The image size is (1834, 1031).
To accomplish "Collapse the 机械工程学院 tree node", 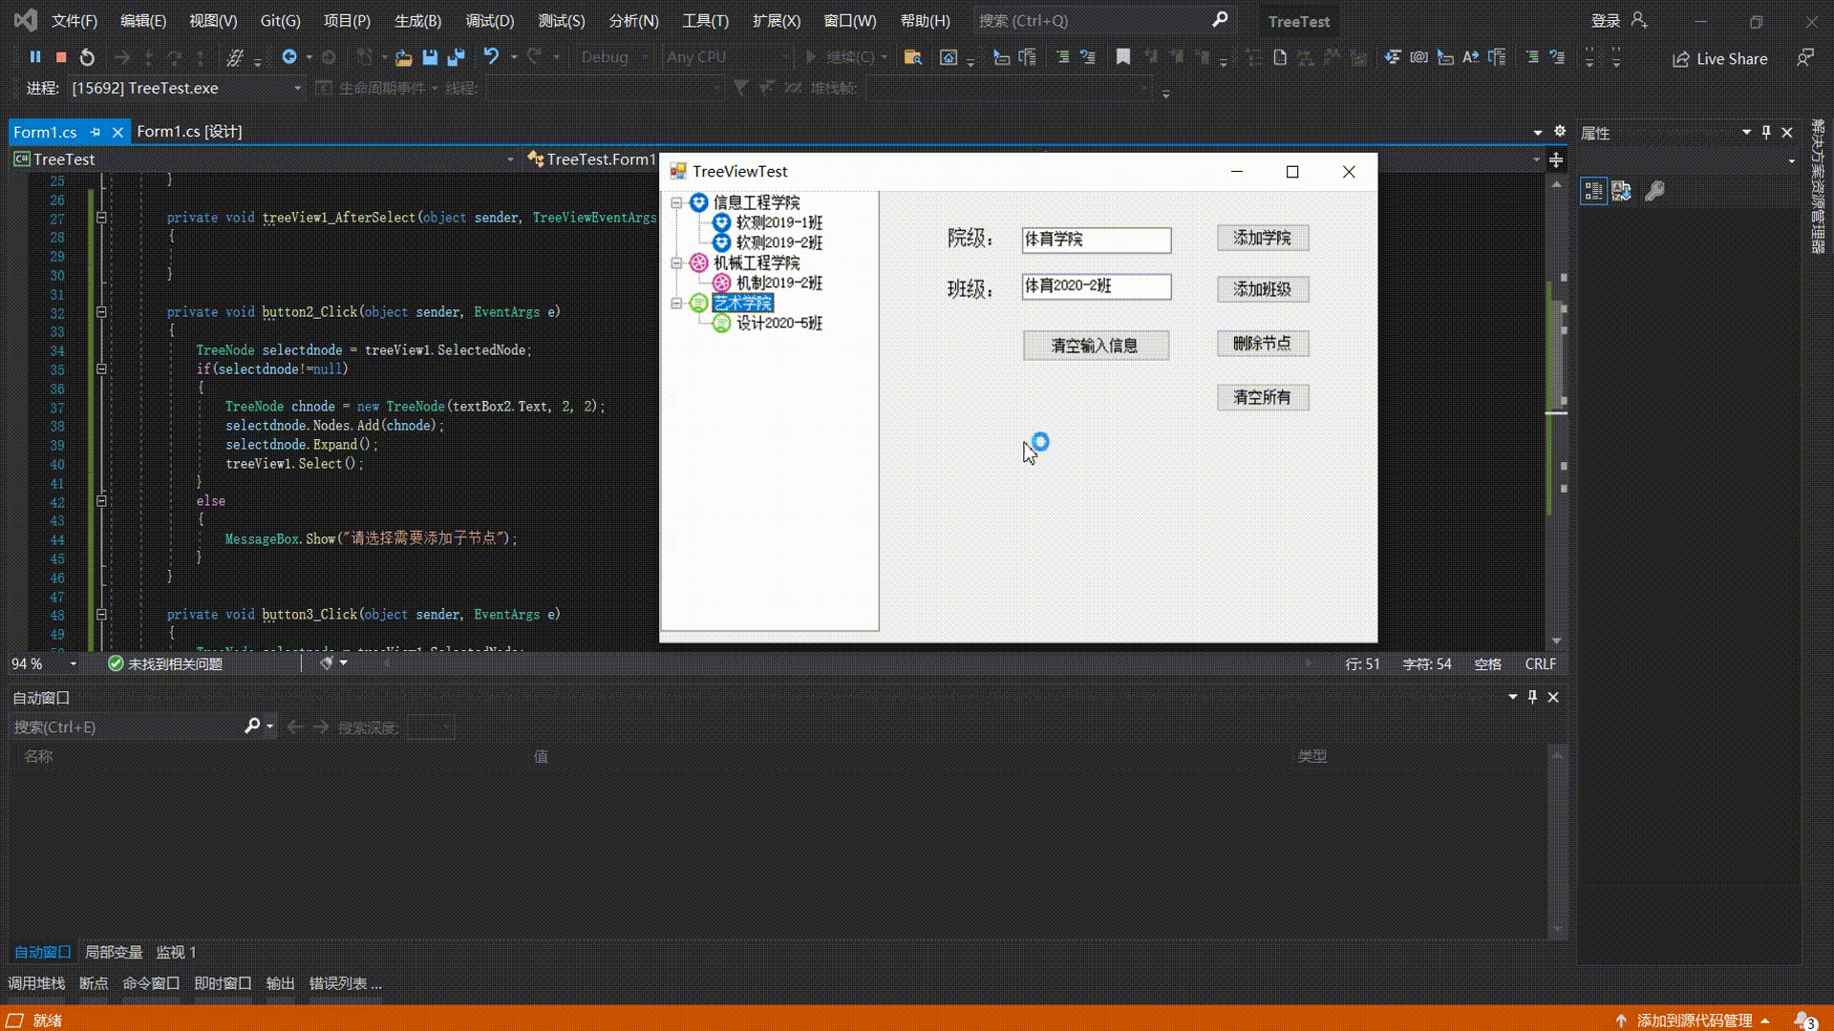I will 675,262.
